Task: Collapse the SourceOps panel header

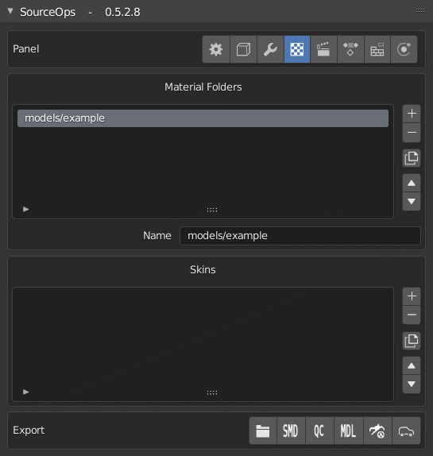Action: click(10, 11)
